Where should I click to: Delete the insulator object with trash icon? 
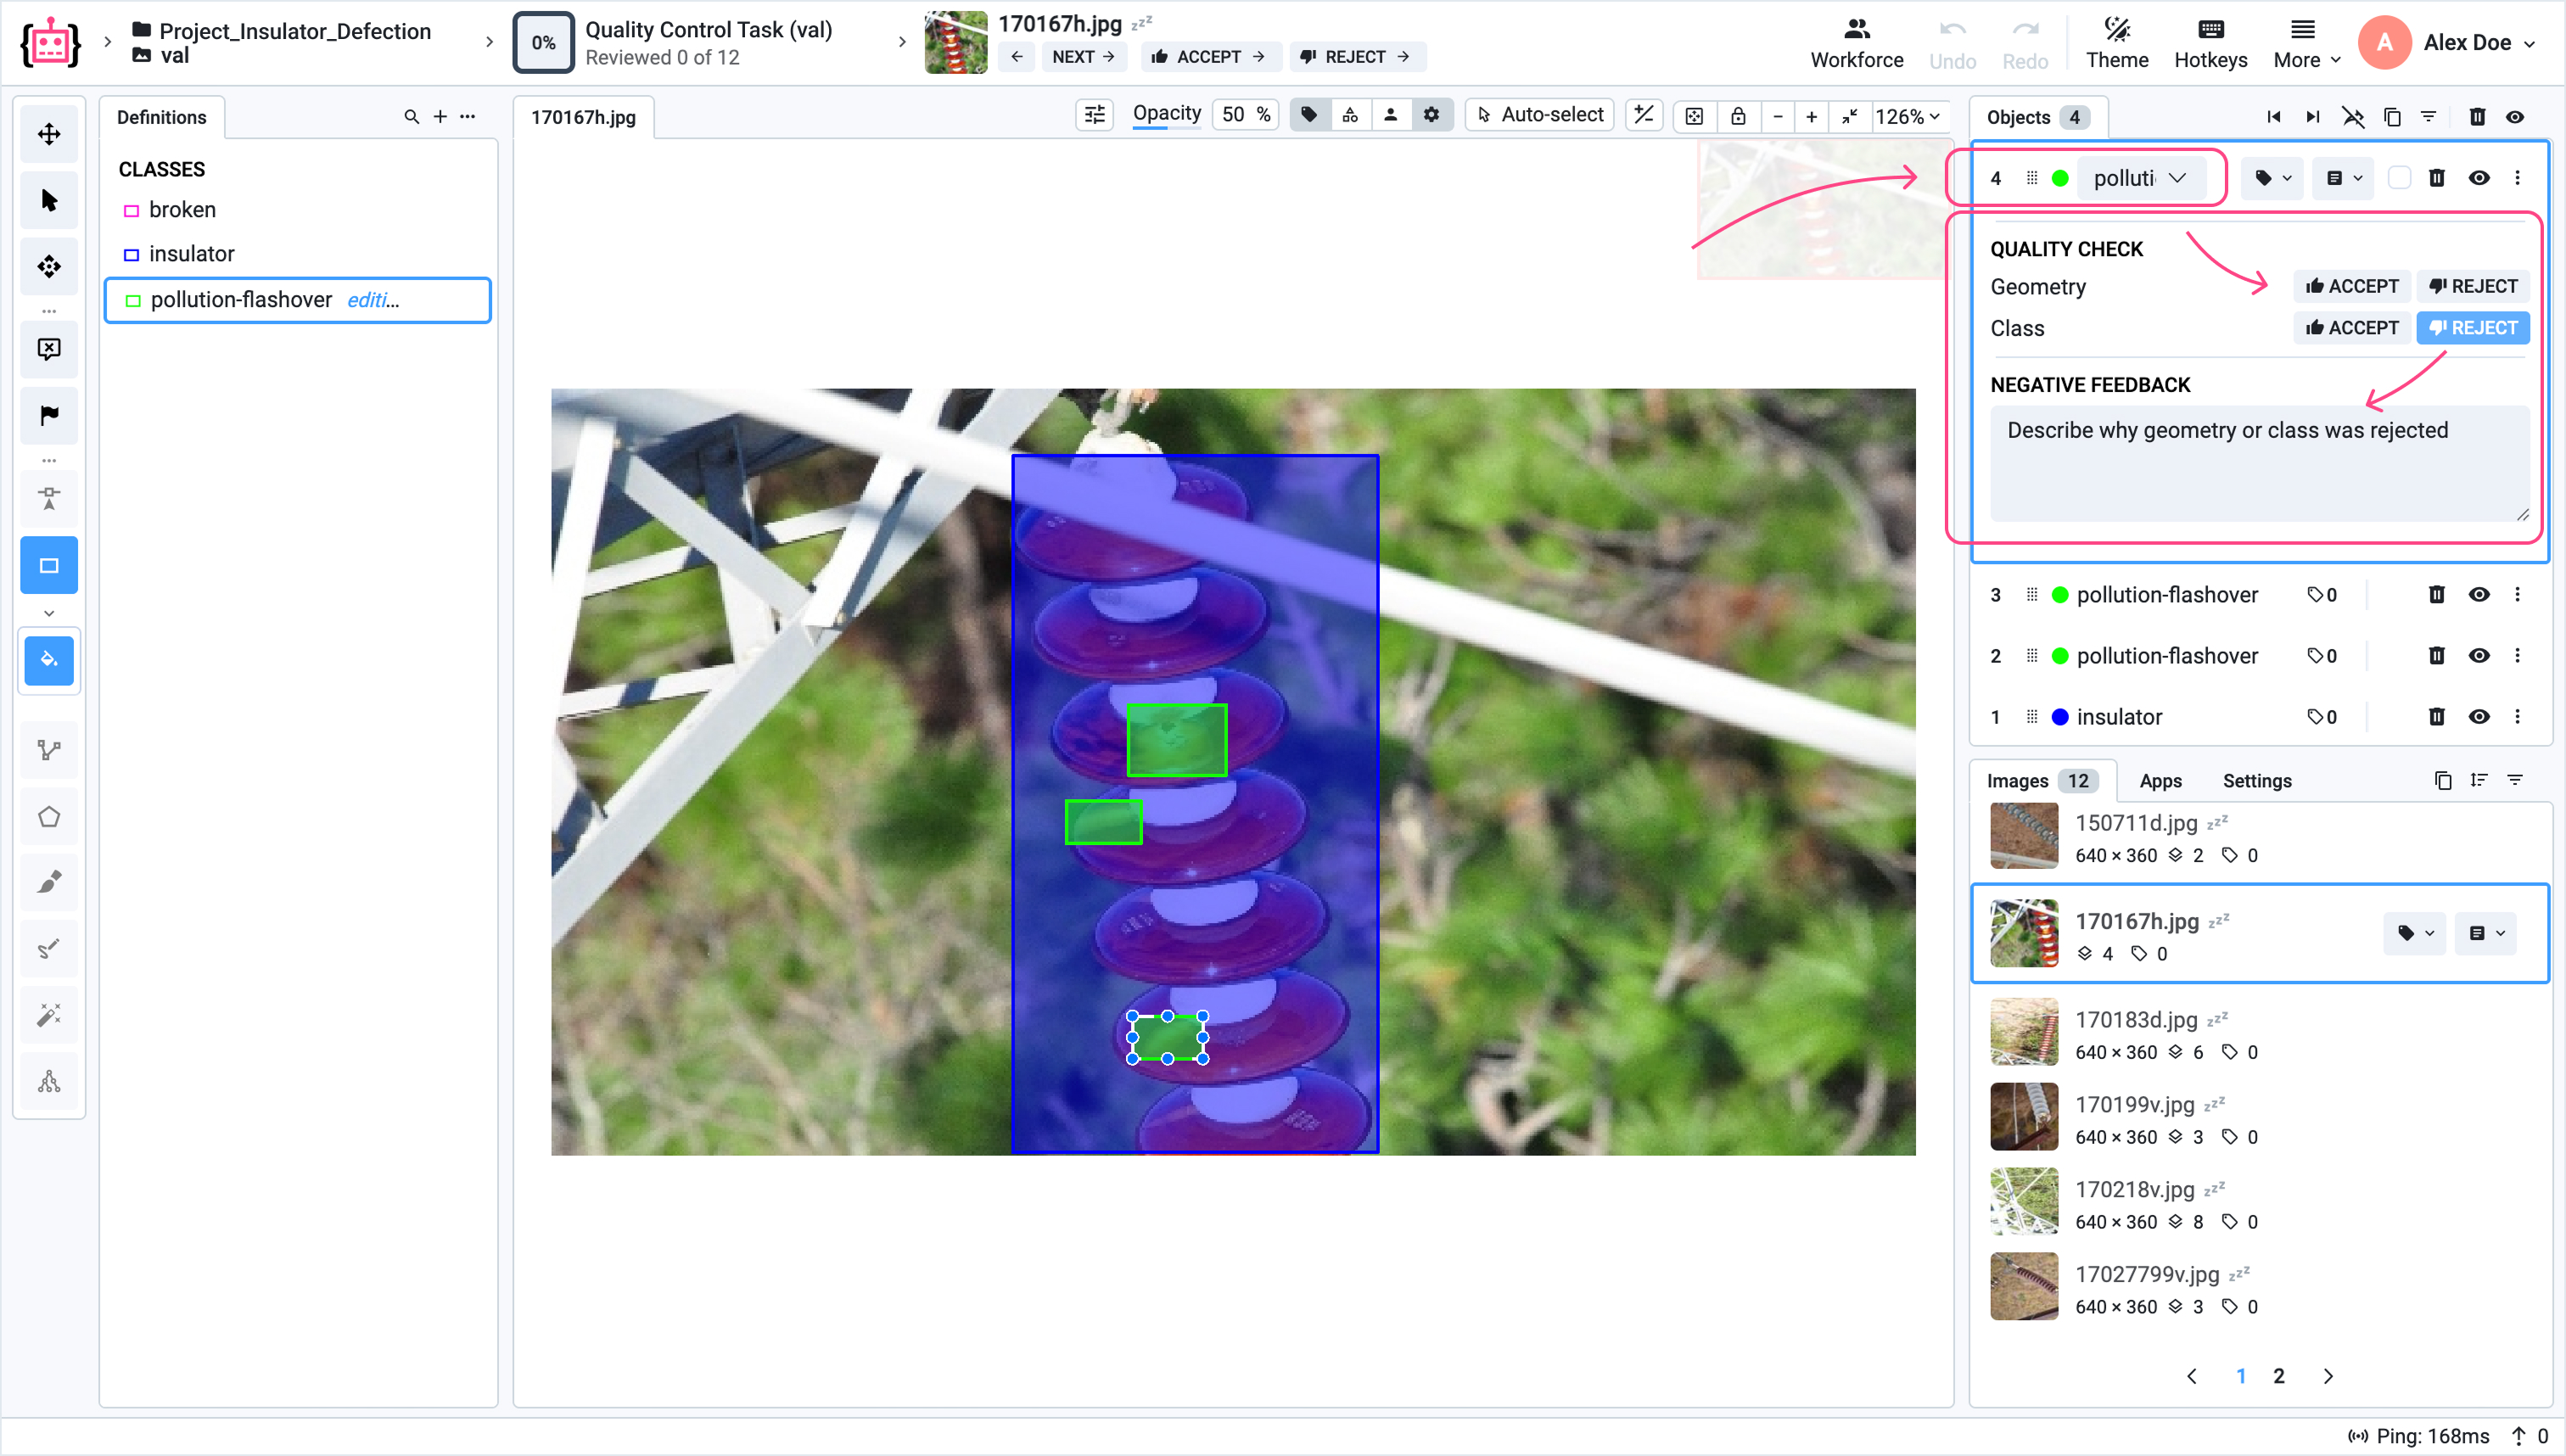pyautogui.click(x=2436, y=717)
